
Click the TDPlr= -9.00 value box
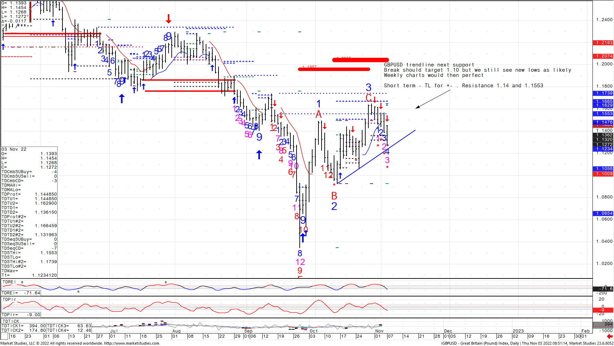[x=21, y=315]
